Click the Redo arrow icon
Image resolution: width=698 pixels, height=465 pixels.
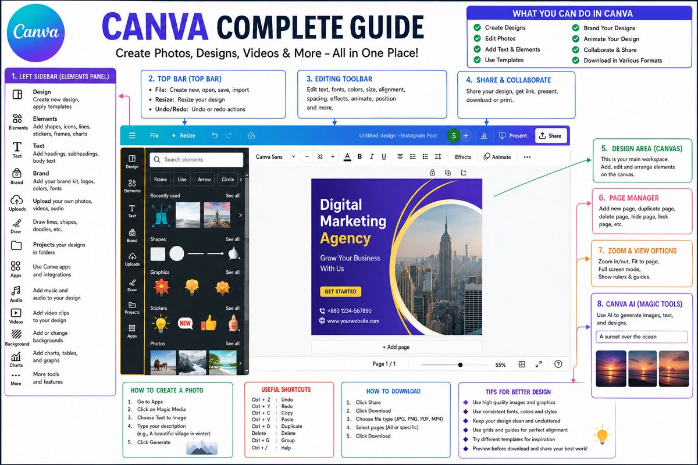[x=229, y=135]
